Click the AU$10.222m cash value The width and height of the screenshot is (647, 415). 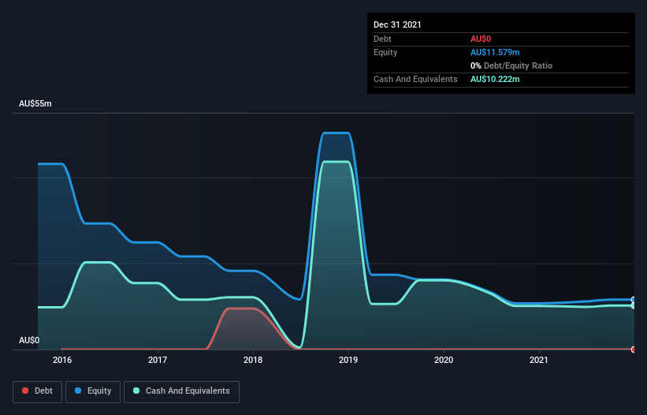click(495, 79)
